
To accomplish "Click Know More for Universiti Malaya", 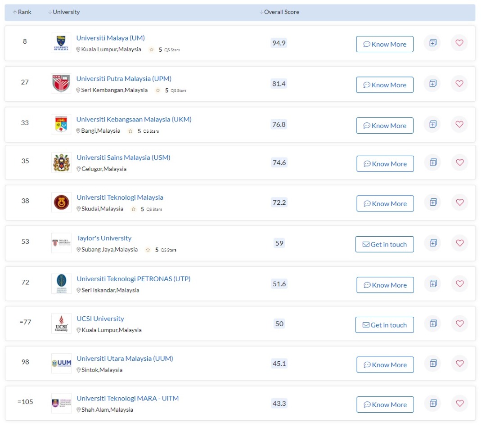I will [x=385, y=44].
